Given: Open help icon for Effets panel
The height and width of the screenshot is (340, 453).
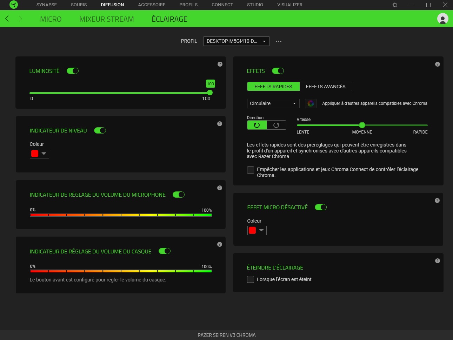Looking at the screenshot, I should point(438,64).
